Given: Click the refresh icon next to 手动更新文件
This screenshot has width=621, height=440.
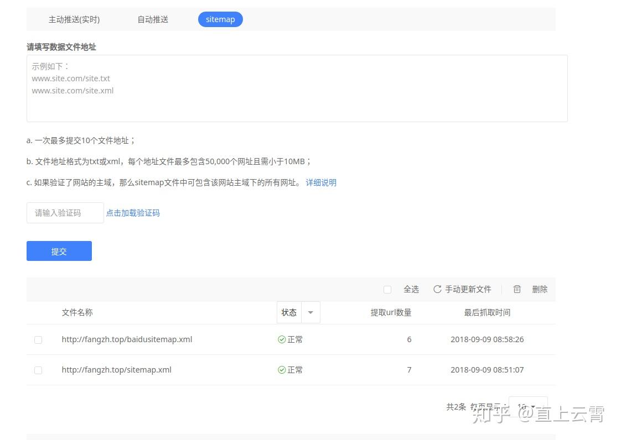Looking at the screenshot, I should click(437, 289).
